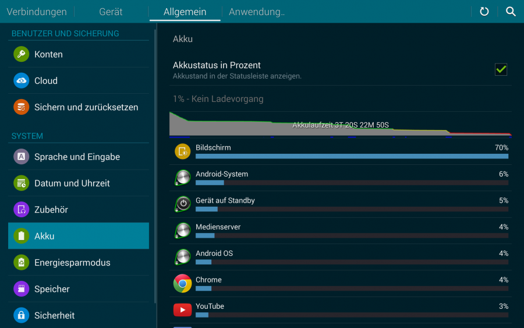
Task: Tap the Energiesparmodus icon
Action: click(x=22, y=263)
